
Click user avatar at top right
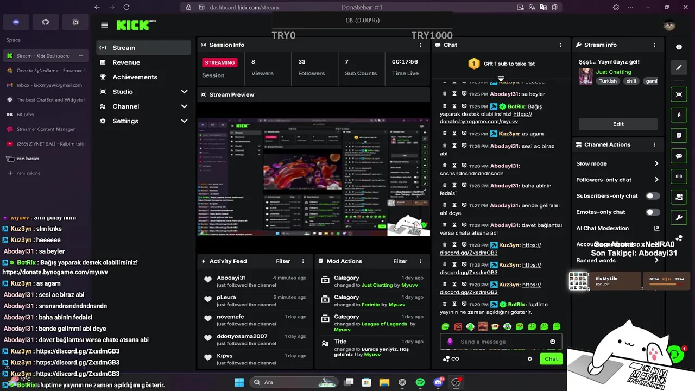pyautogui.click(x=669, y=25)
